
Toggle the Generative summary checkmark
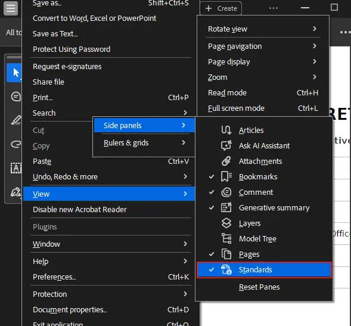click(x=212, y=207)
